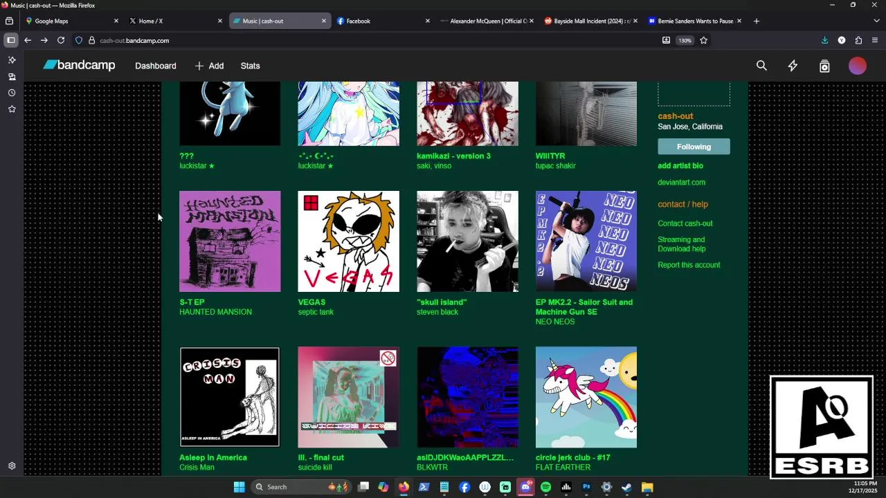Viewport: 886px width, 498px height.
Task: Reset the 130% zoom level indicator
Action: [685, 40]
